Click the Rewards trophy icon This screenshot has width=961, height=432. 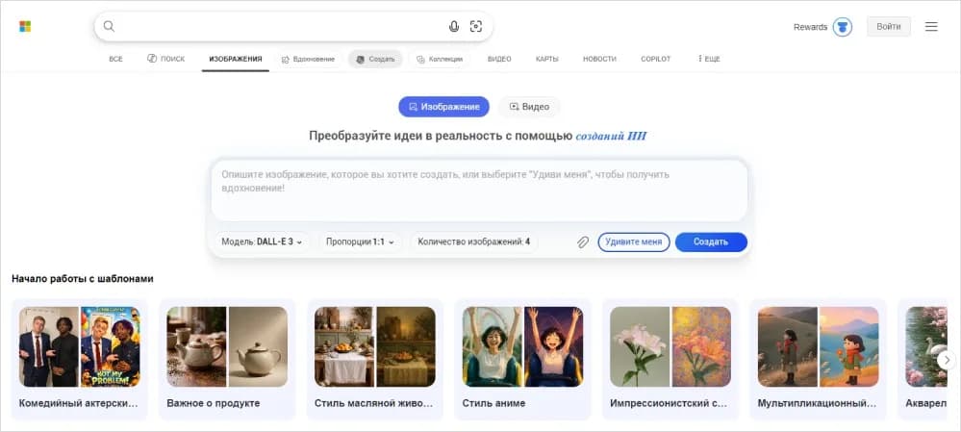point(843,27)
